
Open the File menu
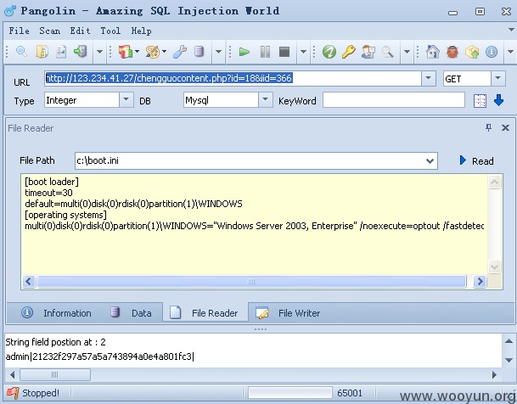click(x=20, y=31)
